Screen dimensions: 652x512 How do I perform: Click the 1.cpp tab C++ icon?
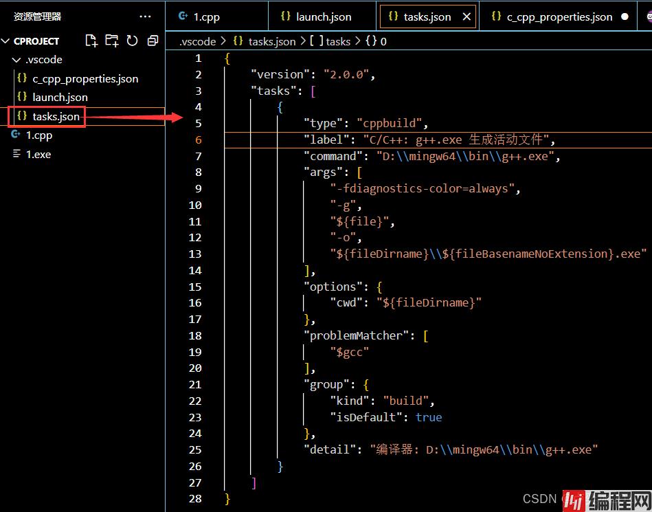pyautogui.click(x=183, y=16)
